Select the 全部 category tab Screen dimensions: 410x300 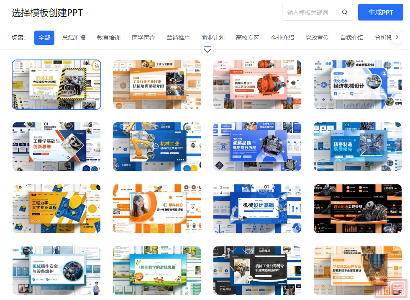44,38
